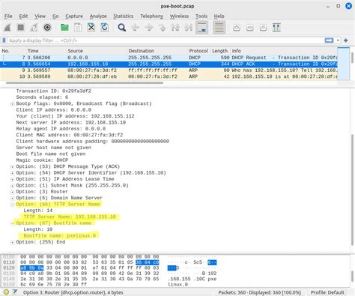This screenshot has height=296, width=355.
Task: Zoom in on packet text
Action: click(237, 28)
